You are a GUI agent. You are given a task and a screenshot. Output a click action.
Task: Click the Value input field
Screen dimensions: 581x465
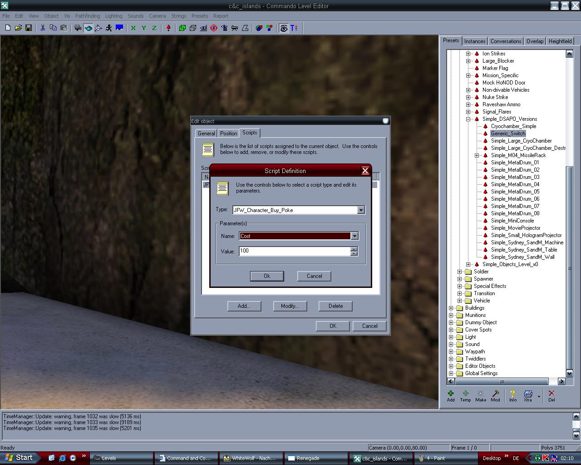click(294, 251)
